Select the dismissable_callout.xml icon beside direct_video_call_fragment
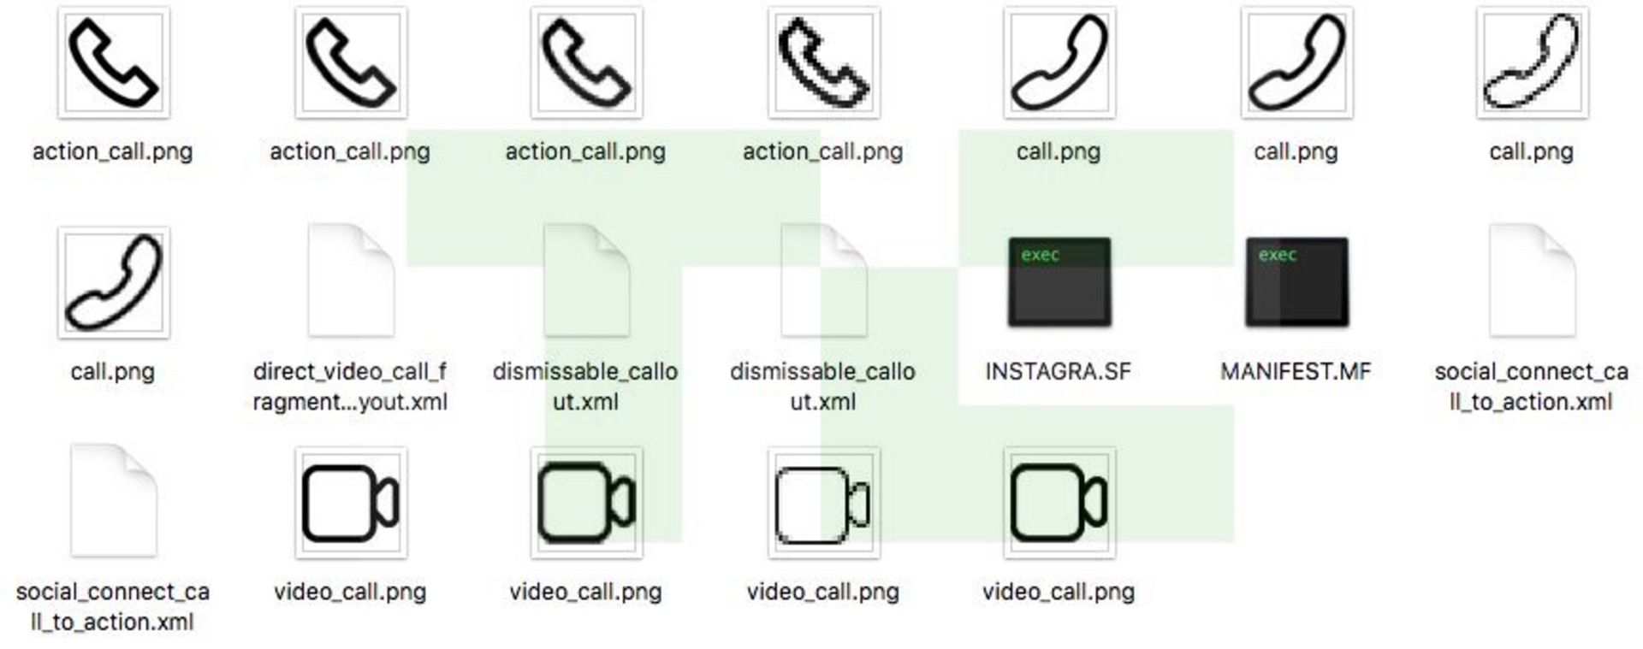Screen dimensions: 1643x649 click(x=586, y=280)
